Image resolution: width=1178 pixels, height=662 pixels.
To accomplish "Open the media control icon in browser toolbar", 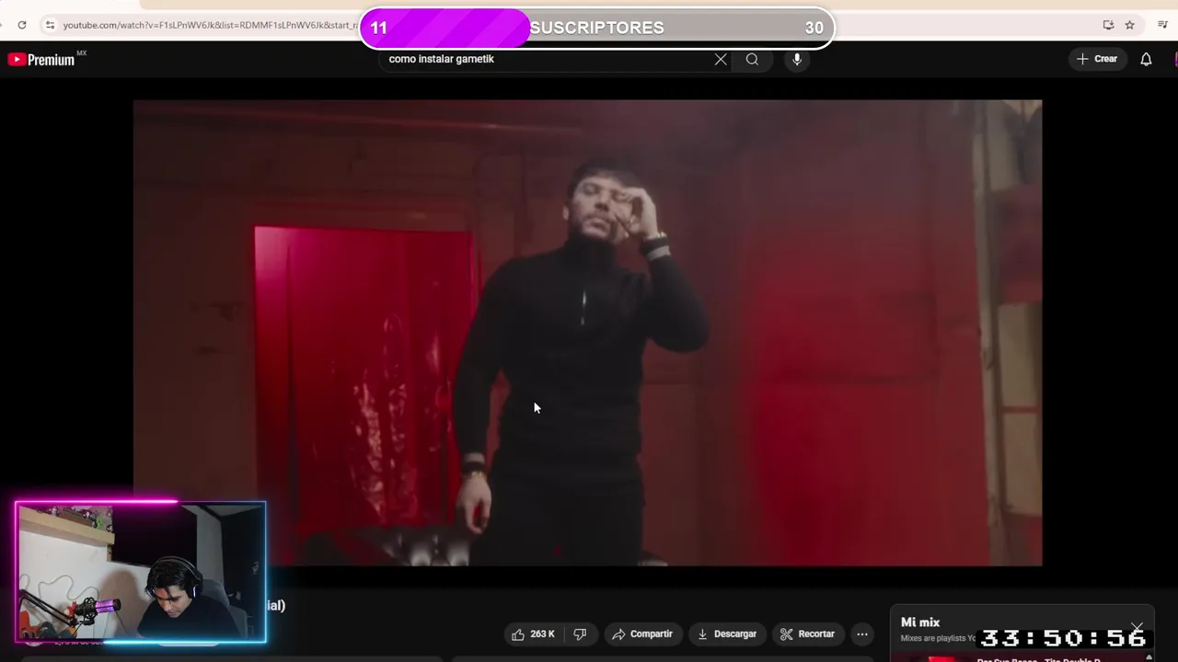I will tap(1162, 25).
